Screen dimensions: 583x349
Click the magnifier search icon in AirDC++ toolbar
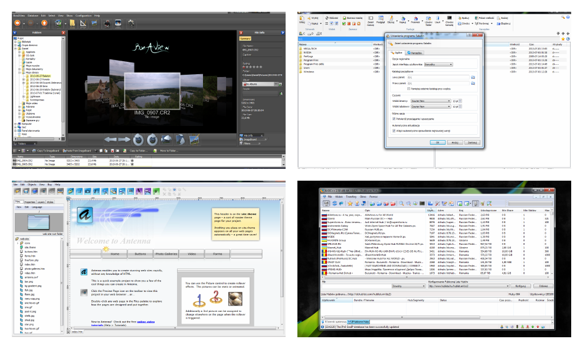point(402,203)
